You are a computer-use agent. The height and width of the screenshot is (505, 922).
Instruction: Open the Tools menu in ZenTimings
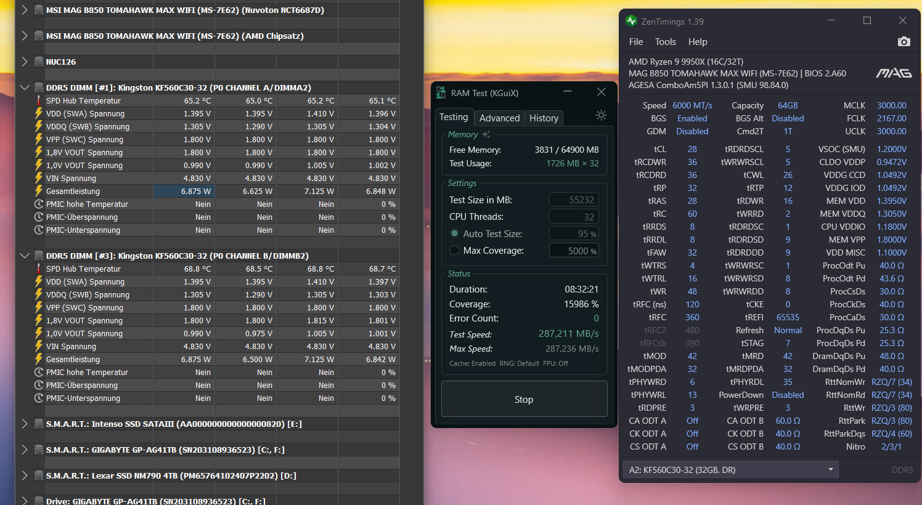point(666,41)
